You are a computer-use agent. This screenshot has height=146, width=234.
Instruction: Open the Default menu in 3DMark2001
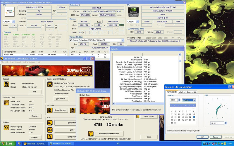18,62
